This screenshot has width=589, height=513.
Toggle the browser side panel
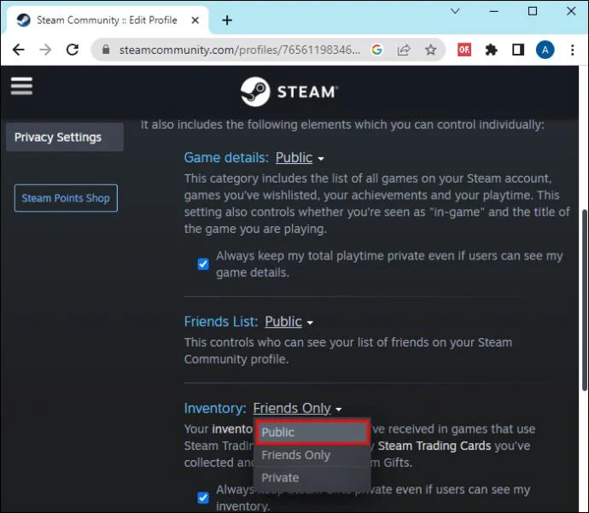click(518, 50)
